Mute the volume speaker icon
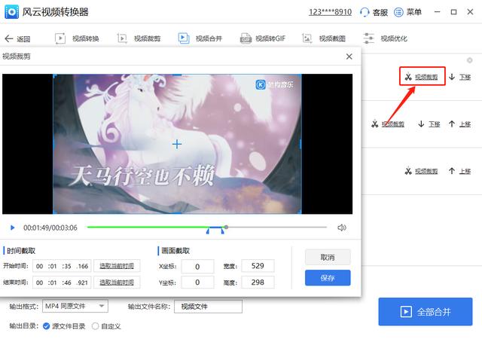Viewport: 482px width, 339px height. (341, 228)
